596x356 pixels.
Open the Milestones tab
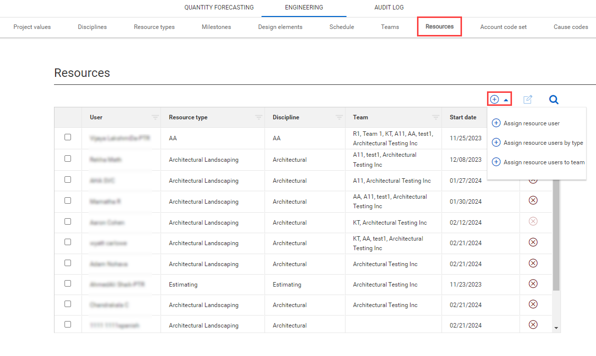(x=216, y=27)
